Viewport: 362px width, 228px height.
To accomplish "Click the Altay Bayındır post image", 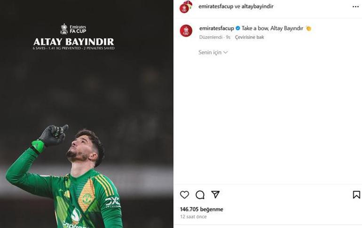I will (87, 114).
